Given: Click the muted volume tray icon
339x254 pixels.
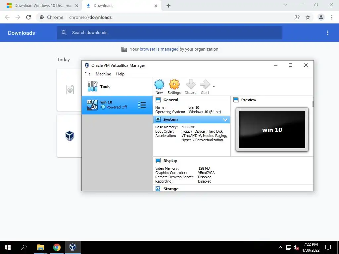Looking at the screenshot, I should 296,247.
